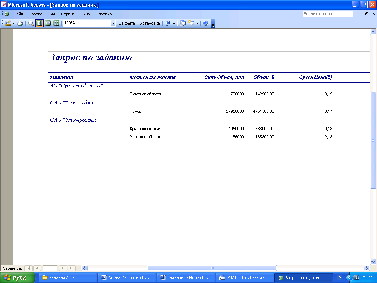The width and height of the screenshot is (377, 283).
Task: Click vertical scrollbar up arrow
Action: pyautogui.click(x=373, y=32)
